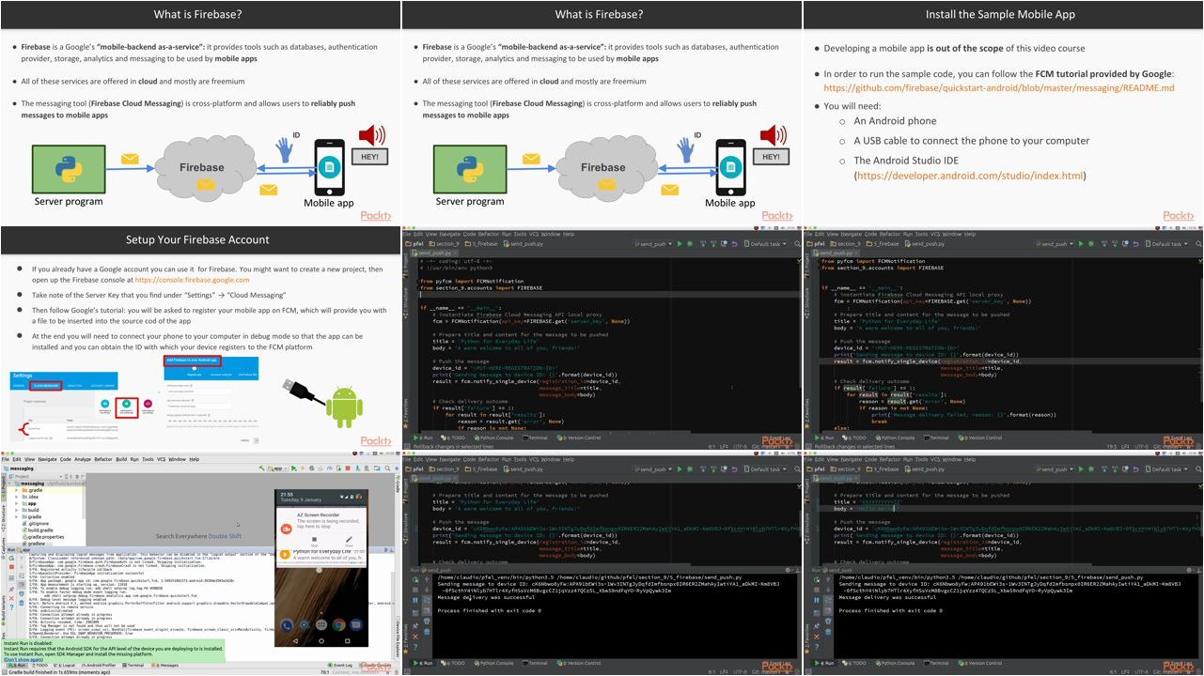This screenshot has height=676, width=1204.
Task: Tap the Chrome icon on the phone home screen
Action: click(338, 624)
